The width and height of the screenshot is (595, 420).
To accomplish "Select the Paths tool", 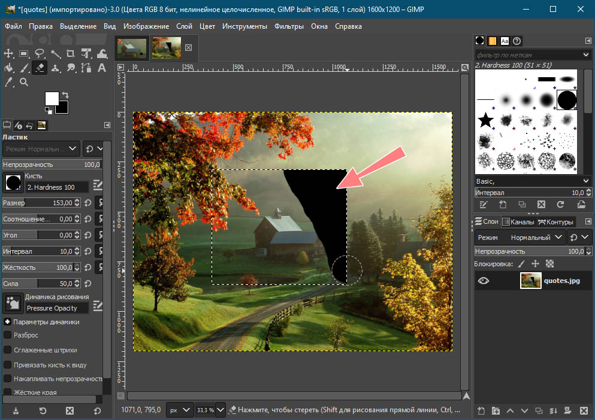I will [86, 68].
